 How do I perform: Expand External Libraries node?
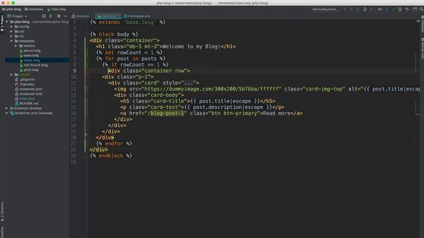7,108
